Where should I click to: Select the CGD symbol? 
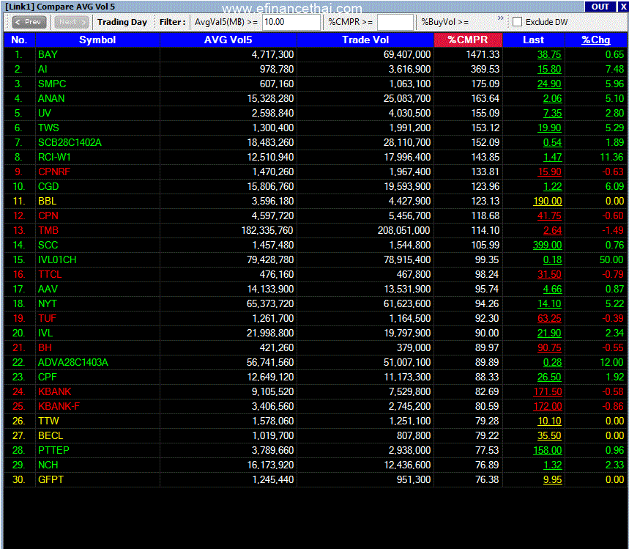(x=48, y=186)
